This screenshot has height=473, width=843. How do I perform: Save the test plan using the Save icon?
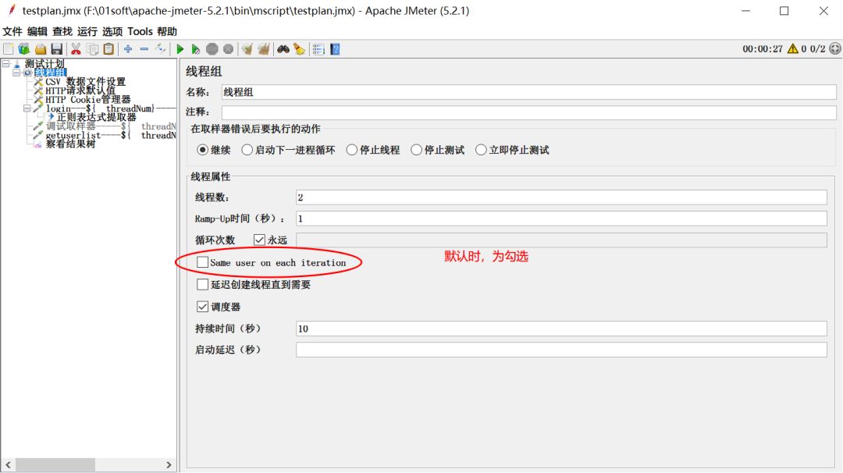57,48
